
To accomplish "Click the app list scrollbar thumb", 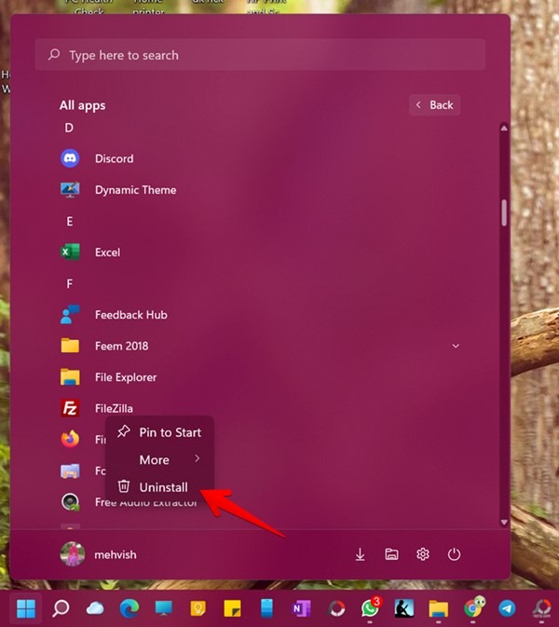I will tap(504, 212).
